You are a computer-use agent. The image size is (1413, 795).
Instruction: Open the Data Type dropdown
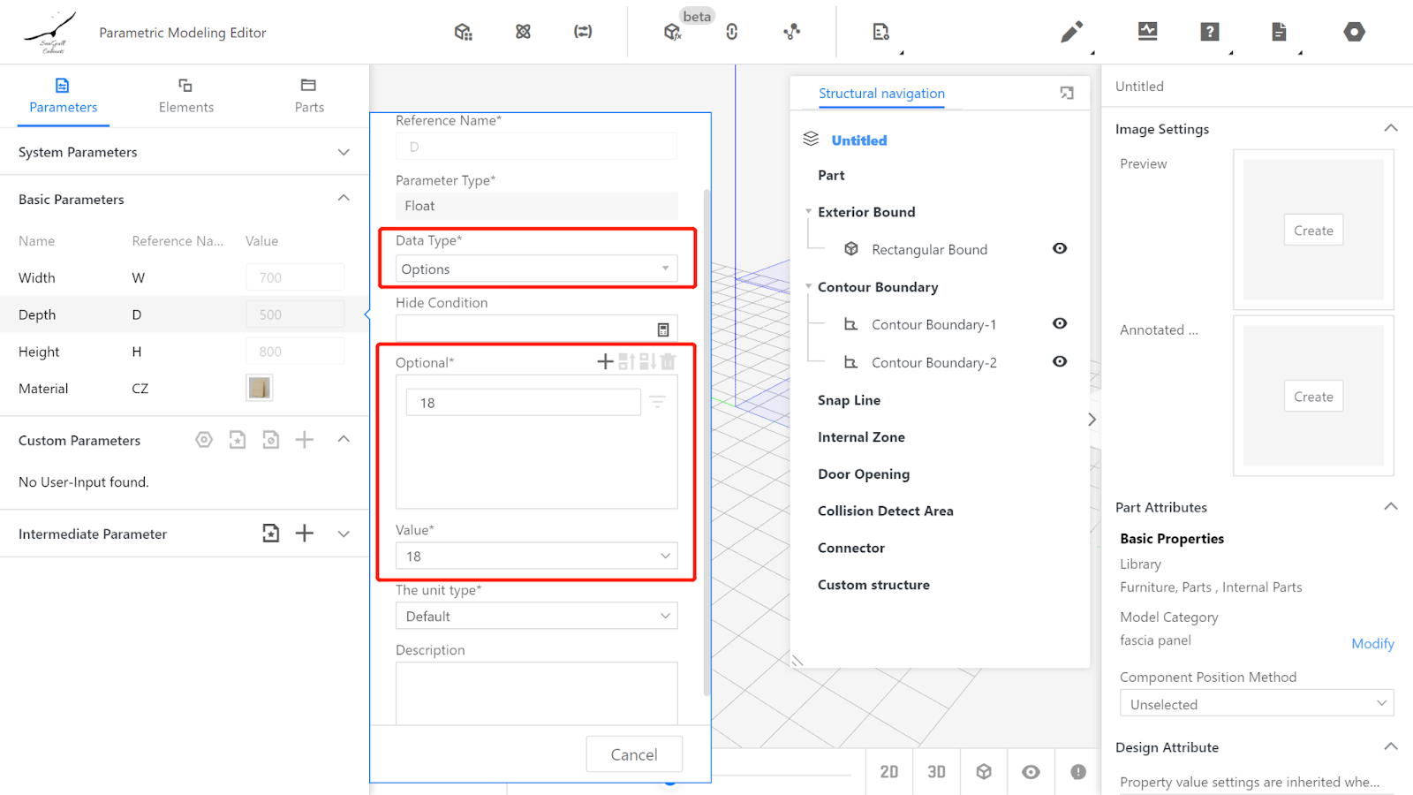(x=536, y=269)
